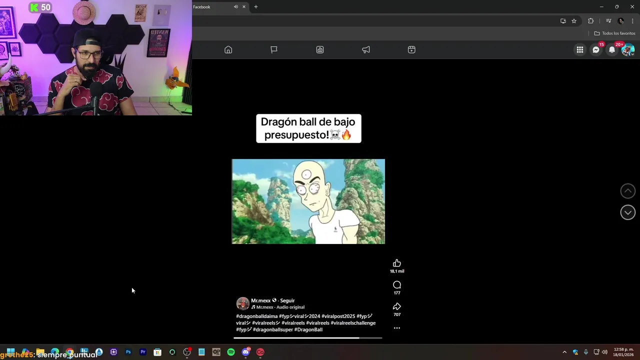Viewport: 640px width, 360px height.
Task: Open the Mr.mexx profile name
Action: click(260, 300)
